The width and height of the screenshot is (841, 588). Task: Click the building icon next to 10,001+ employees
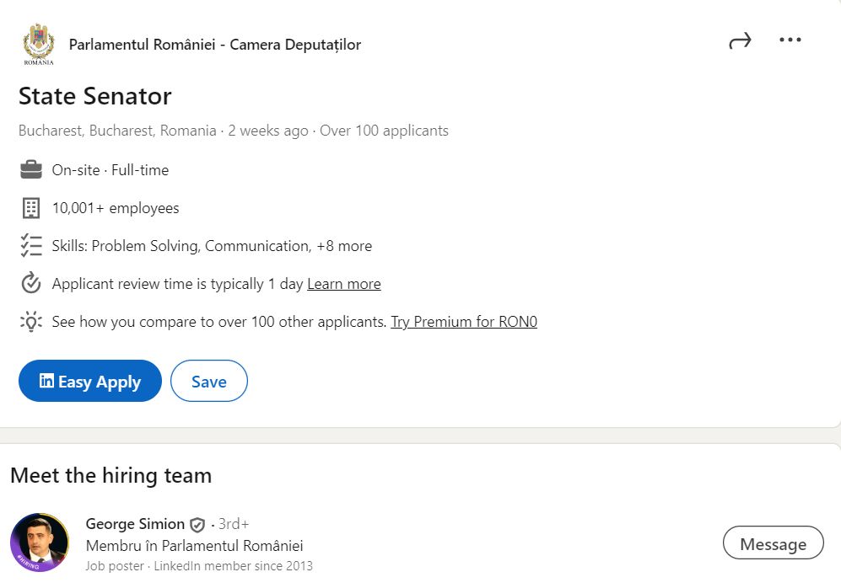coord(31,208)
